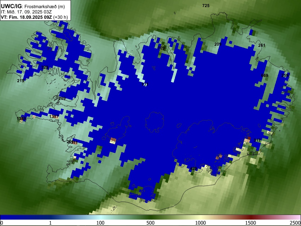Click the colour scale label 1000

pos(200,223)
